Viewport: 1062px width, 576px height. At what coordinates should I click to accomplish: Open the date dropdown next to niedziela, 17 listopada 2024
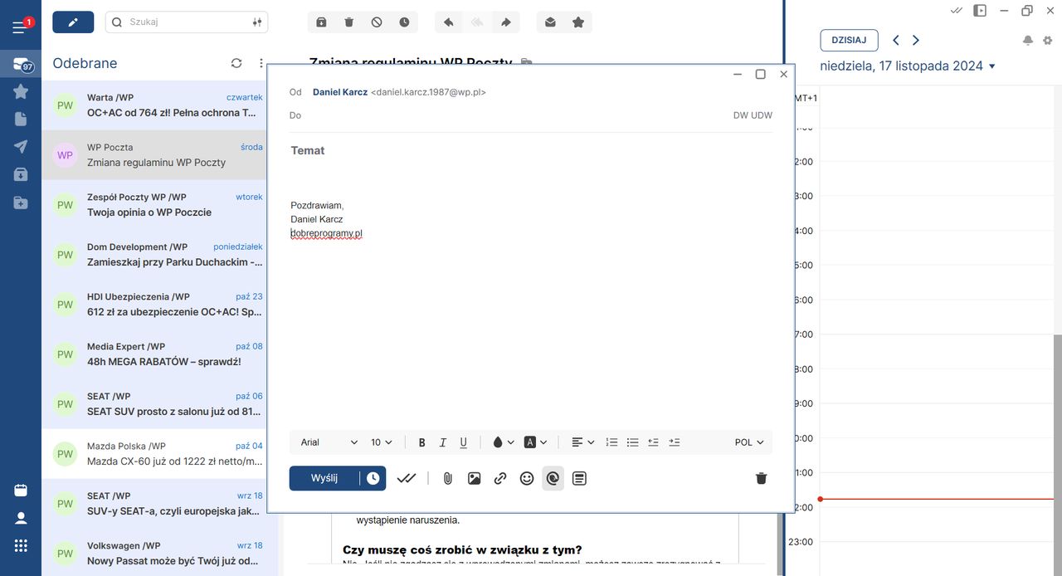pyautogui.click(x=992, y=66)
